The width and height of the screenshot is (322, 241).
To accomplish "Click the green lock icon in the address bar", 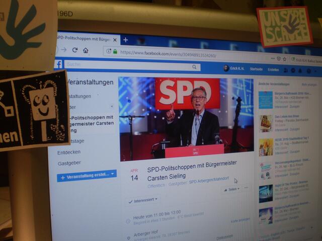I will click(x=115, y=51).
